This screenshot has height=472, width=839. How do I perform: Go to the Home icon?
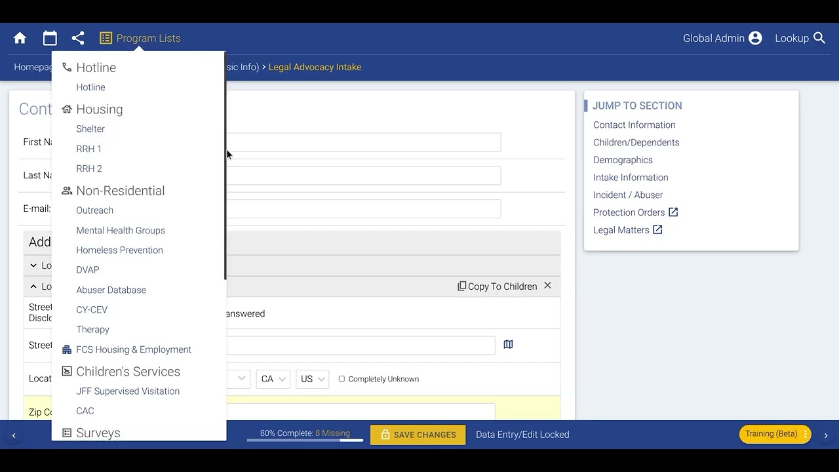20,38
